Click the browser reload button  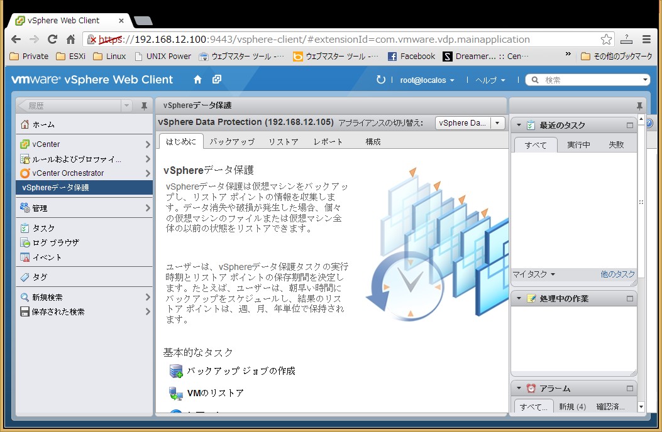point(52,39)
